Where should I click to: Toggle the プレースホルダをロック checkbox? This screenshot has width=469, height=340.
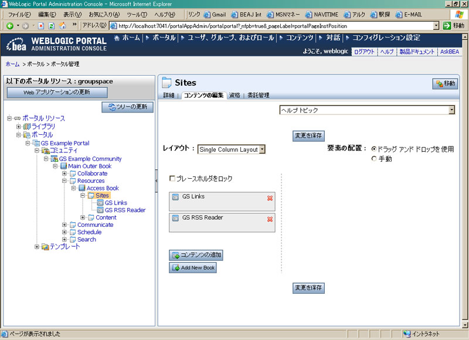(172, 179)
